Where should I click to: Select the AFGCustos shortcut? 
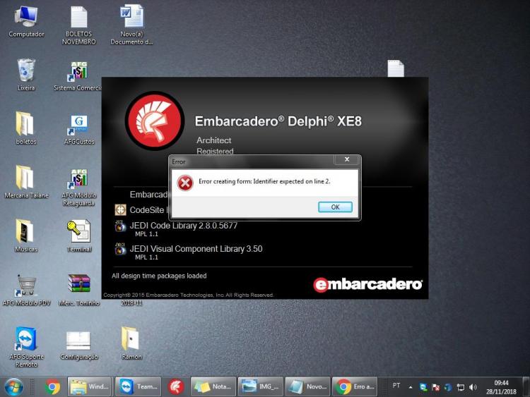point(79,130)
